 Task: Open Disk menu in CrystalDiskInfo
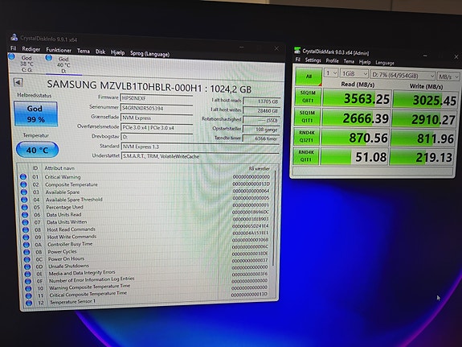pyautogui.click(x=100, y=52)
